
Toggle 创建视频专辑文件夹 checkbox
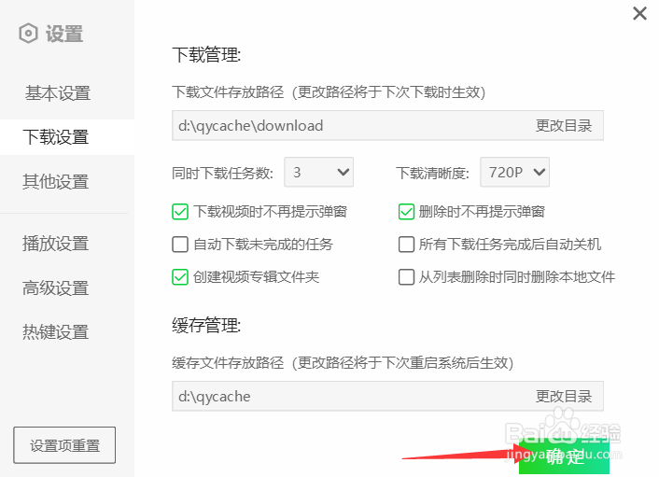point(180,277)
